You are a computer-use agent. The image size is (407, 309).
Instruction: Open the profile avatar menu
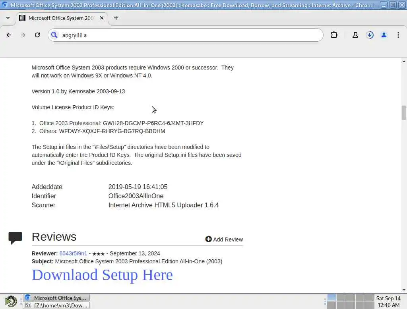pyautogui.click(x=384, y=35)
